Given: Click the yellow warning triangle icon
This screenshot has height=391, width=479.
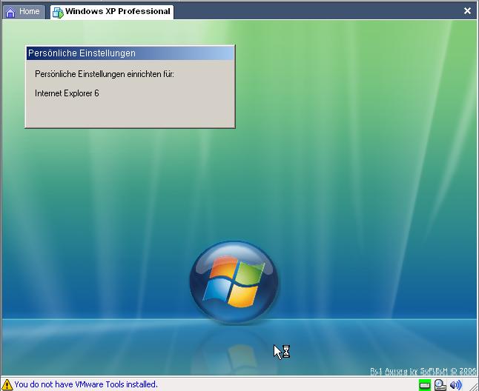Looking at the screenshot, I should (x=7, y=385).
